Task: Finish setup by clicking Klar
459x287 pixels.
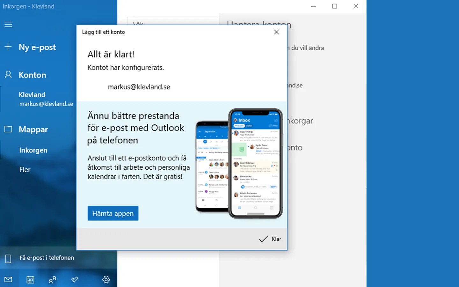Action: [x=269, y=239]
